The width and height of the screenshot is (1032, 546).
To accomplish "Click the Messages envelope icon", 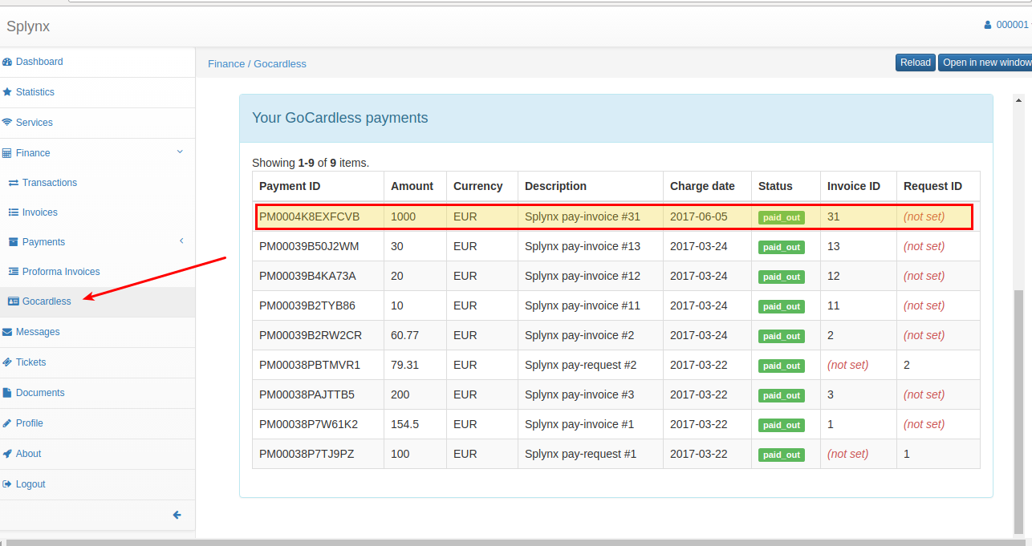I will coord(7,332).
